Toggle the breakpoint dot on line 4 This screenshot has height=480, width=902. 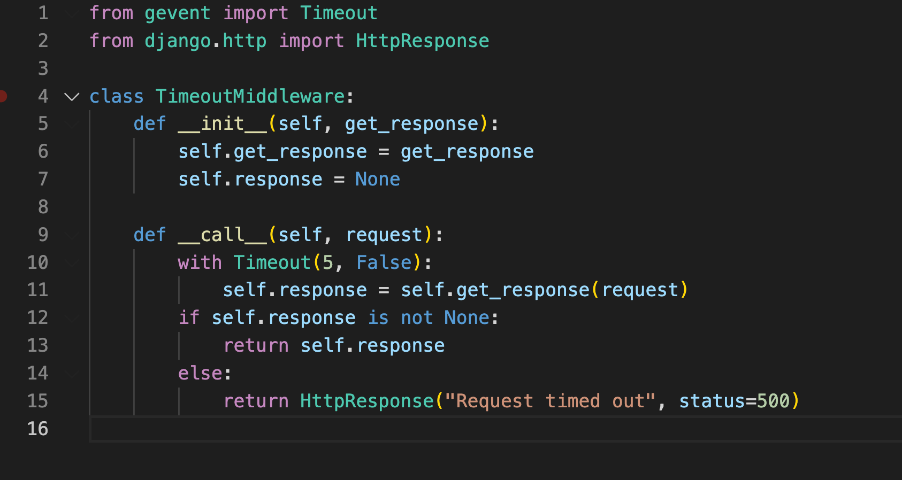coord(2,96)
